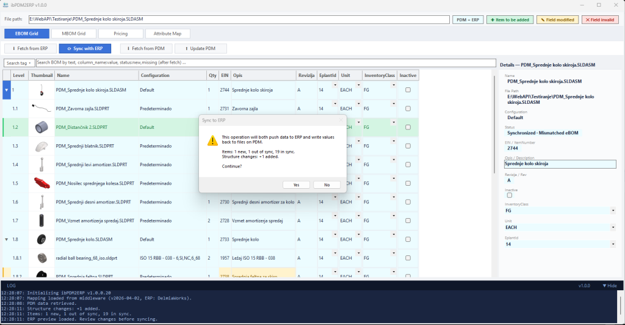This screenshot has height=325, width=625.
Task: Click thumbnail of radial ball bearing
Action: coord(42,258)
